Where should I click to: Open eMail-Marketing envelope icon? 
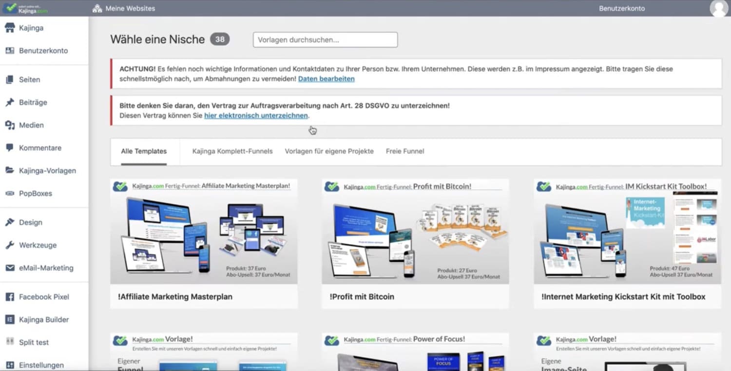(10, 268)
